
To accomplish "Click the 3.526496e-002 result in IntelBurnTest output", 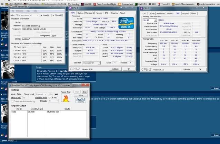I will pyautogui.click(x=53, y=112).
